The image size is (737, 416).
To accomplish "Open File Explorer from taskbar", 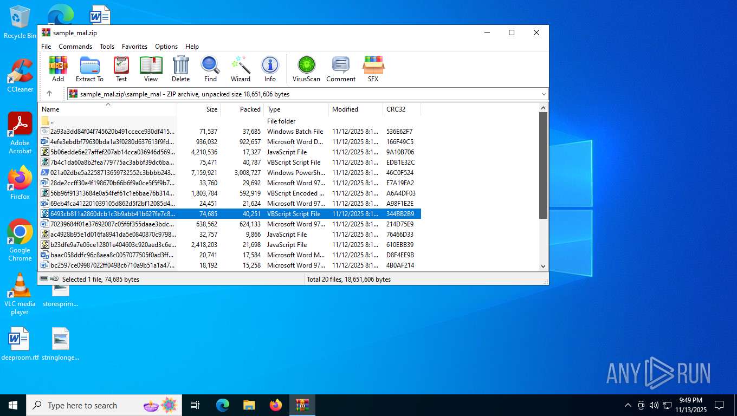I will pos(249,405).
